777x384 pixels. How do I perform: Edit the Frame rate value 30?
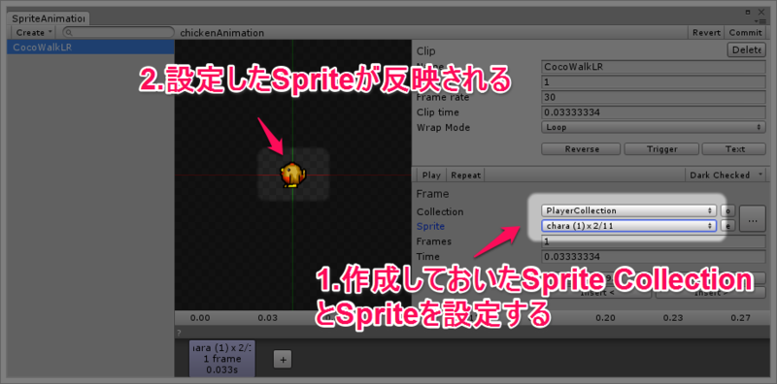pos(654,97)
